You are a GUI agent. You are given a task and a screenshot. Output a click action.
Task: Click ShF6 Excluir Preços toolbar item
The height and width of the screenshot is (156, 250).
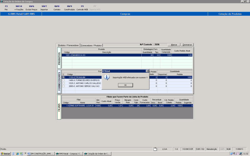click(31, 8)
